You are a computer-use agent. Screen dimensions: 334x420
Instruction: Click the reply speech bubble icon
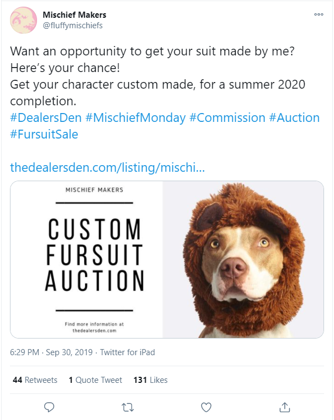pos(49,407)
